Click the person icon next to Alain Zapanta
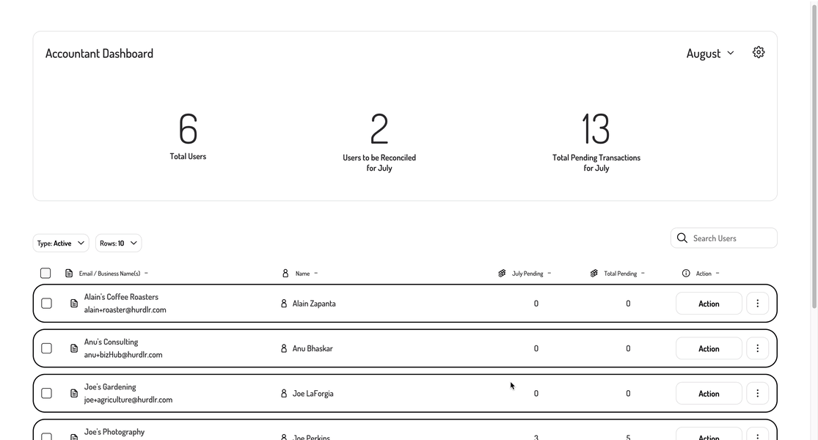Viewport: 818px width, 440px height. (284, 303)
